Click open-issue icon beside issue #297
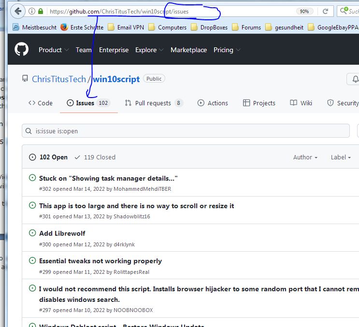The image size is (359, 327). pos(32,288)
